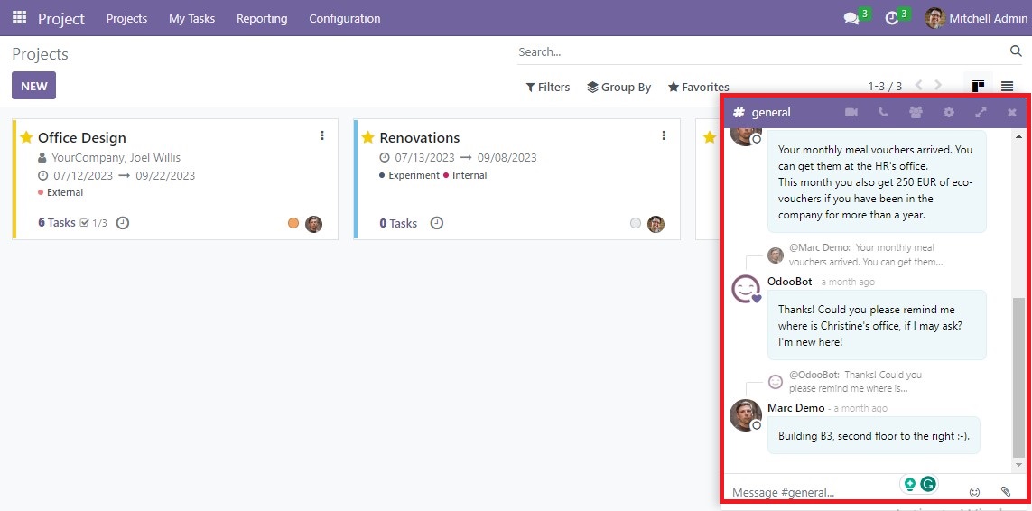This screenshot has height=511, width=1032.
Task: Click the Project app title
Action: coord(61,18)
